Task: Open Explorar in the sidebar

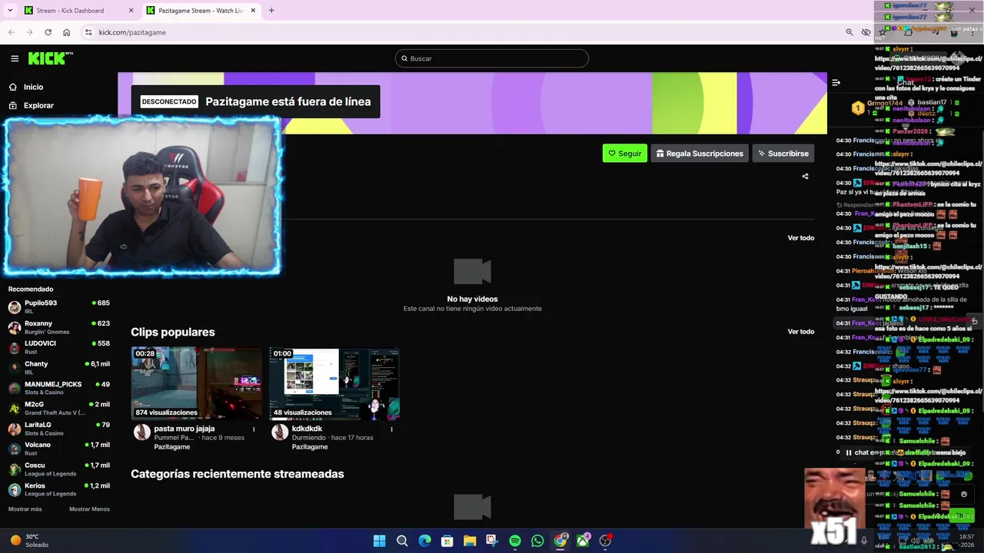Action: point(38,105)
